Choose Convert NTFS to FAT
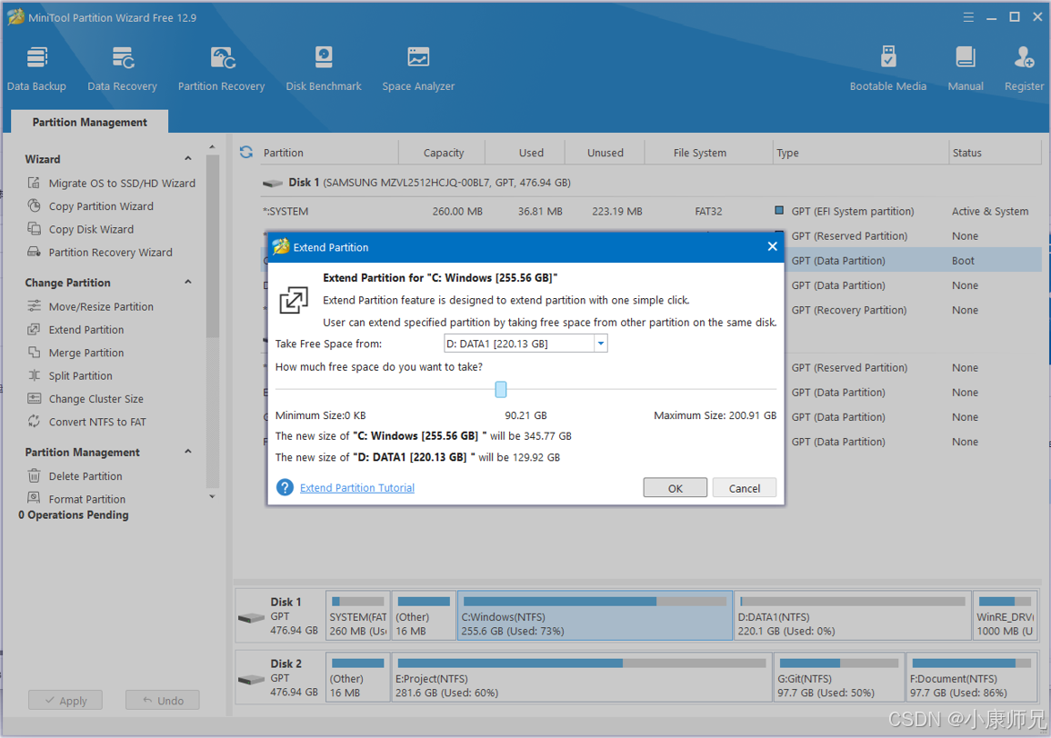Screen dimensions: 1051x738 coord(86,422)
